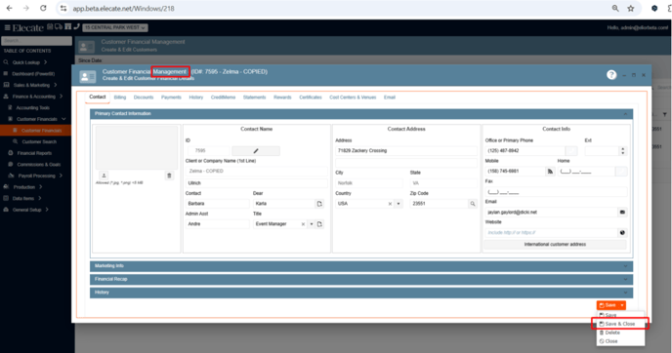Open the Title dropdown arrow

(x=312, y=224)
